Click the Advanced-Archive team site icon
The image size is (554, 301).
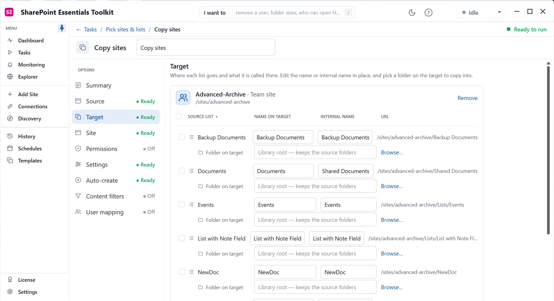pos(183,98)
